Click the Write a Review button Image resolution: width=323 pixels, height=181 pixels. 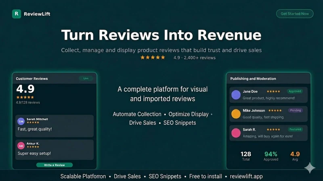(55, 165)
